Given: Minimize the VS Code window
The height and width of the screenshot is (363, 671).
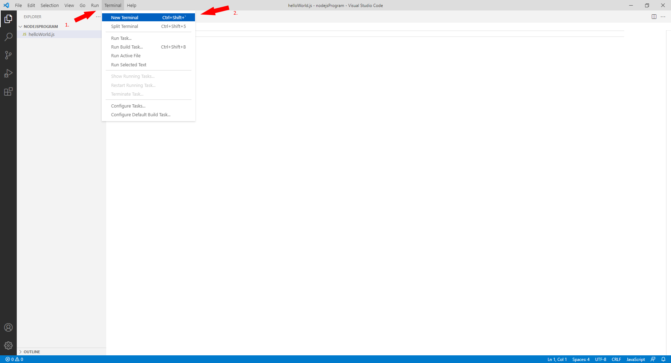Looking at the screenshot, I should [x=631, y=5].
